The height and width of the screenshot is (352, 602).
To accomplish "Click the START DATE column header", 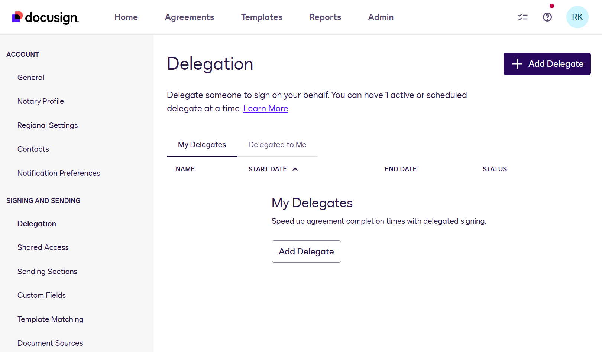I will click(268, 169).
